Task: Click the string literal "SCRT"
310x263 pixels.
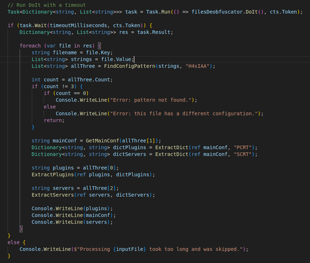Action: pyautogui.click(x=242, y=154)
